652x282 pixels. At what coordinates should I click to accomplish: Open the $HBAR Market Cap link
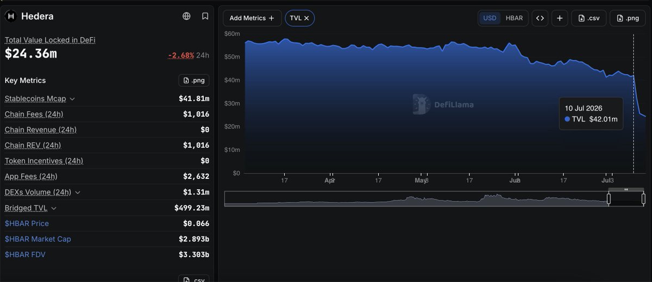click(37, 239)
